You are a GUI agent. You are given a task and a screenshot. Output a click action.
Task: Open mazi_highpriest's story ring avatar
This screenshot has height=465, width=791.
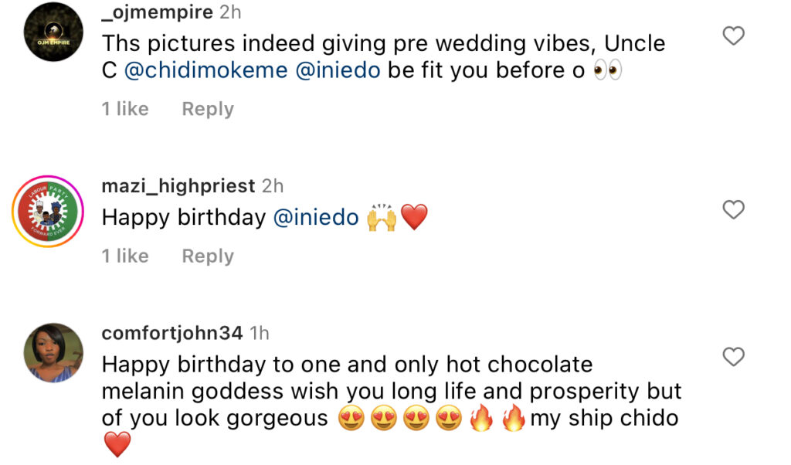pos(47,211)
